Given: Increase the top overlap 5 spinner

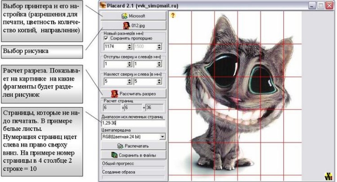Looking at the screenshot, I should (x=130, y=80).
